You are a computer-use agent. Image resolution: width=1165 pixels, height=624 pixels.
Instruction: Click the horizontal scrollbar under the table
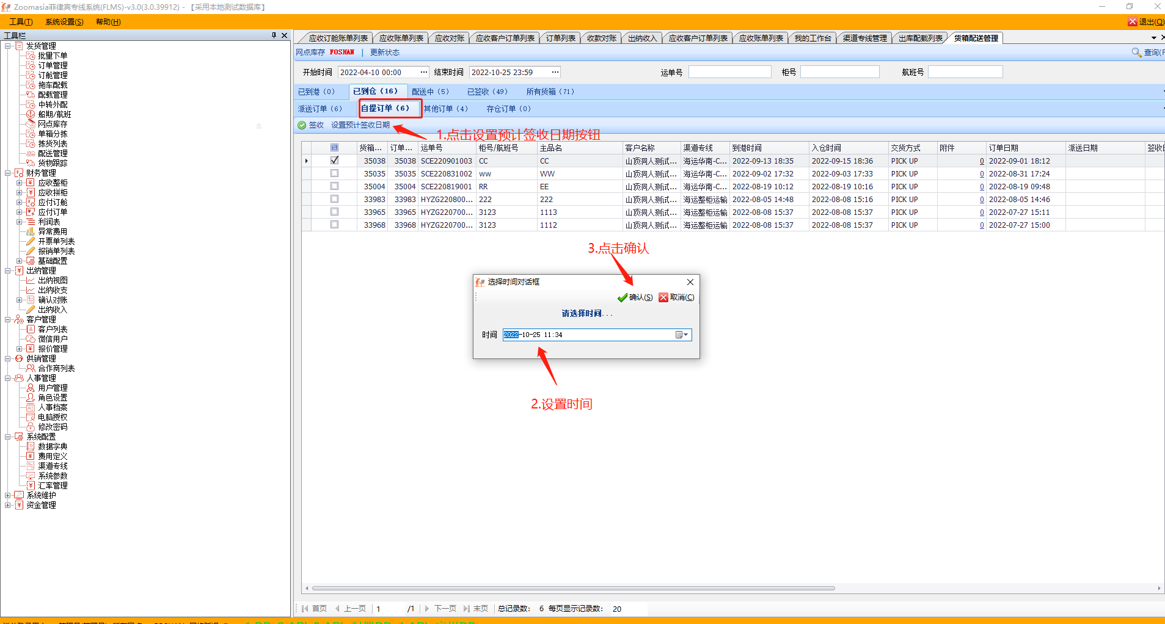pos(573,589)
